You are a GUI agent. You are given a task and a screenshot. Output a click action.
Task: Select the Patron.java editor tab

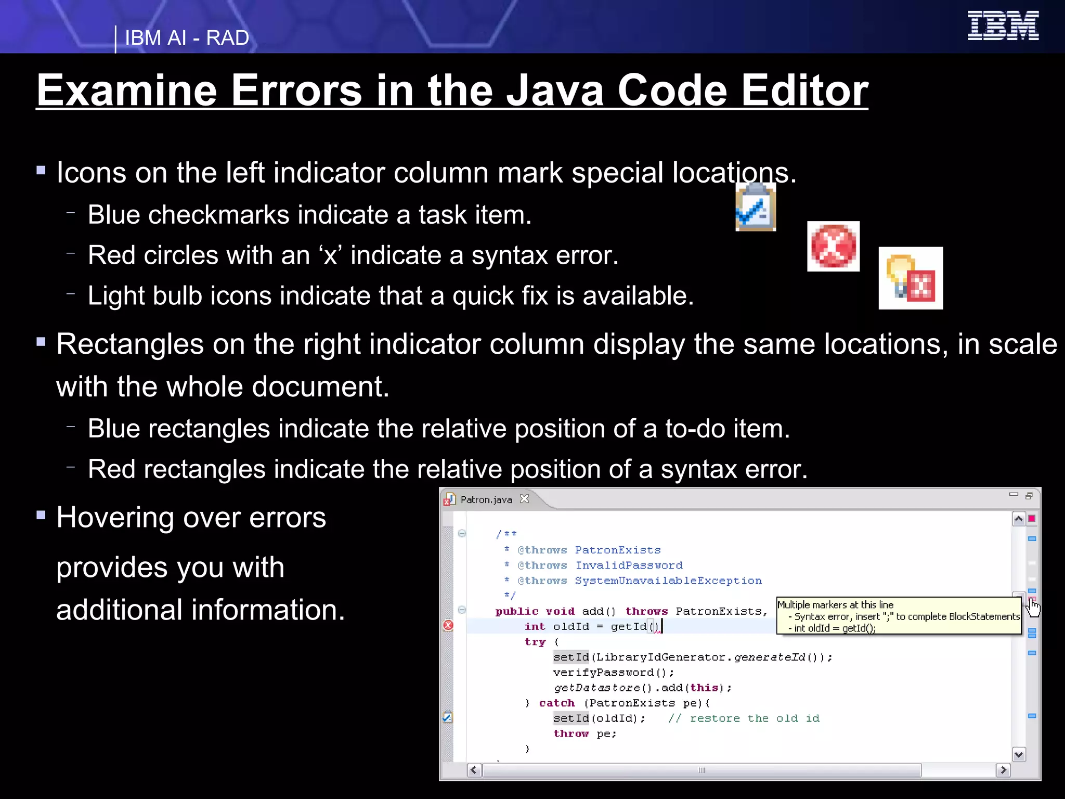[x=486, y=499]
